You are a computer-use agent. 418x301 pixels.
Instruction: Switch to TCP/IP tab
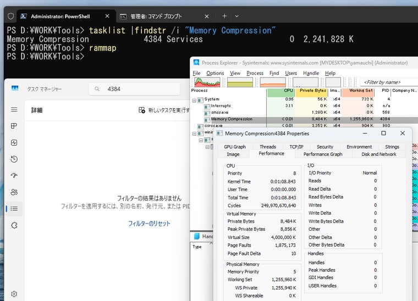(x=296, y=147)
